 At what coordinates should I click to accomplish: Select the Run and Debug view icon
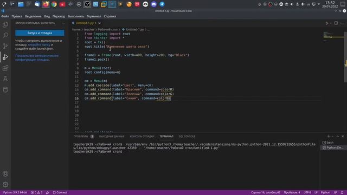[x=5, y=57]
